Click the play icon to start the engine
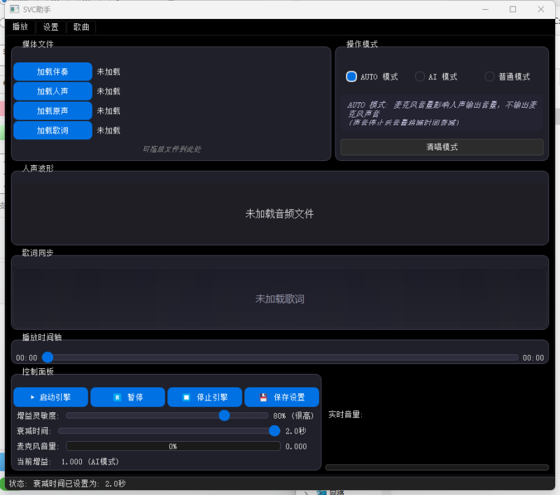560x495 pixels. click(x=33, y=397)
